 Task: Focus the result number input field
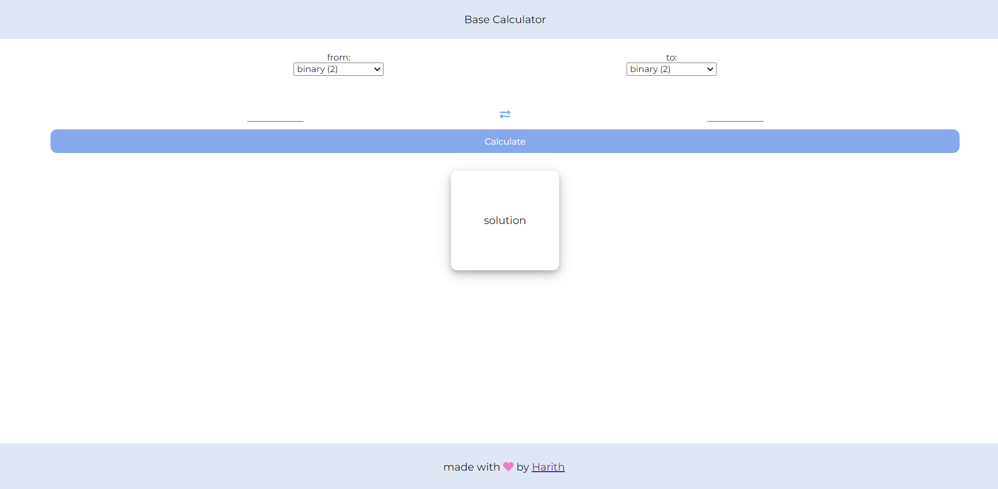click(x=735, y=115)
